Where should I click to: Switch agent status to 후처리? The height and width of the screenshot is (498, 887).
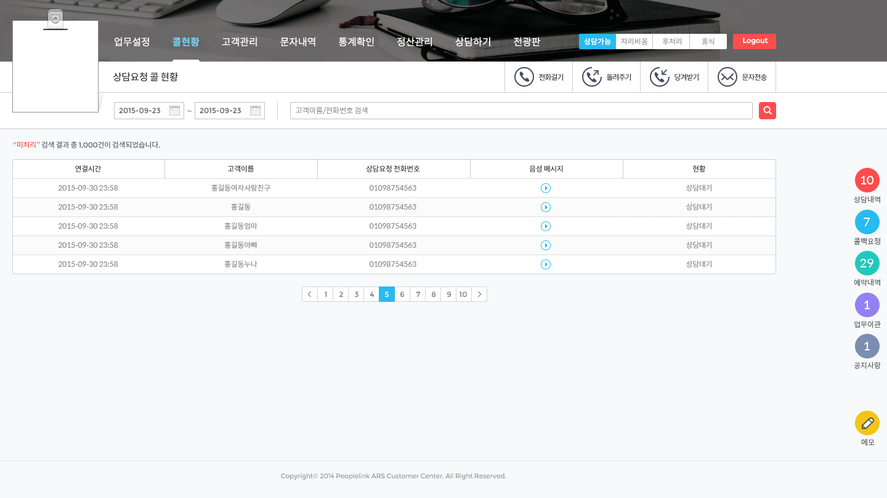(x=671, y=41)
